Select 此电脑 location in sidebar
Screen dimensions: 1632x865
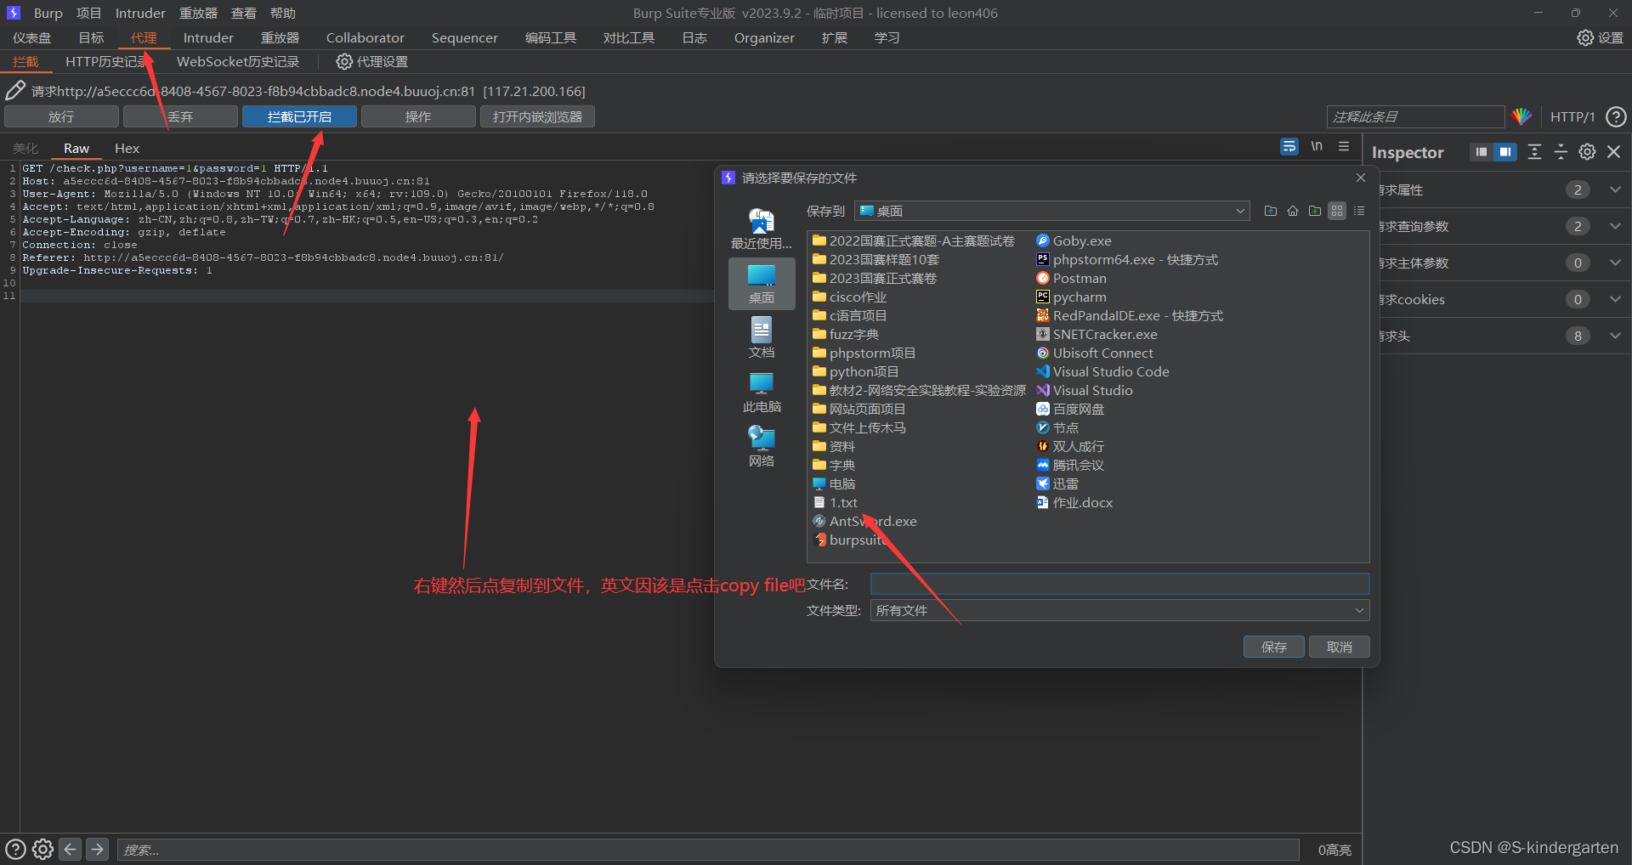[x=762, y=392]
